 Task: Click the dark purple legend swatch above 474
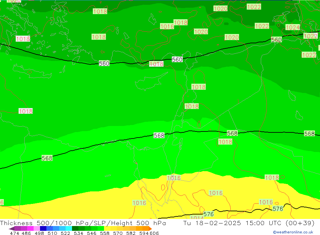18,229
